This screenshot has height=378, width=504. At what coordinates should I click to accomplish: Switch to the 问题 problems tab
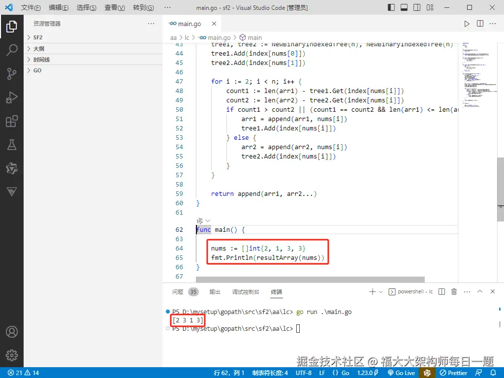coord(185,292)
